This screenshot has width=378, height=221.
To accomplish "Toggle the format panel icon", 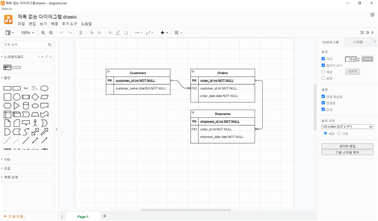I will pos(367,32).
